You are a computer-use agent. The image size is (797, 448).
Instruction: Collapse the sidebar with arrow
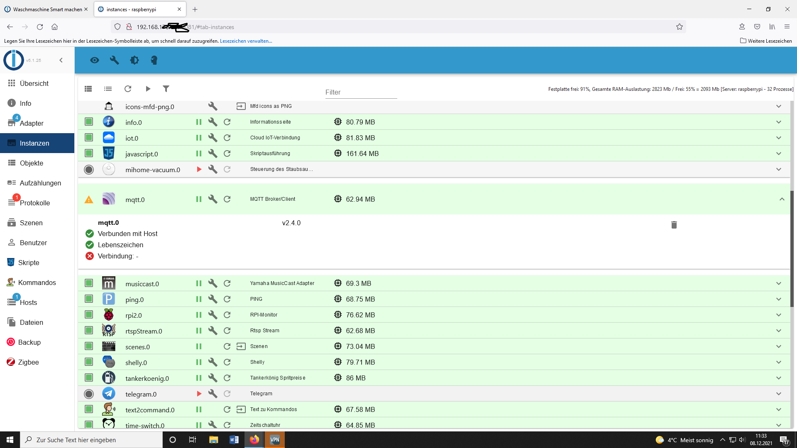click(61, 60)
